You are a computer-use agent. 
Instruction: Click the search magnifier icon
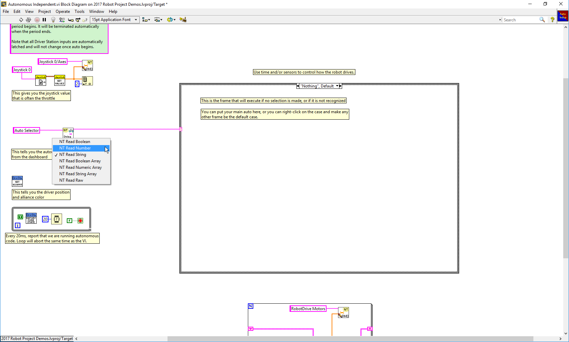(542, 20)
